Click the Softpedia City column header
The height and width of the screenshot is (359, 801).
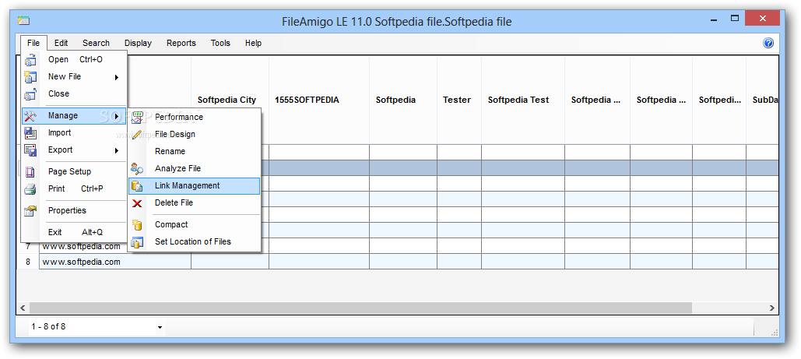click(227, 100)
